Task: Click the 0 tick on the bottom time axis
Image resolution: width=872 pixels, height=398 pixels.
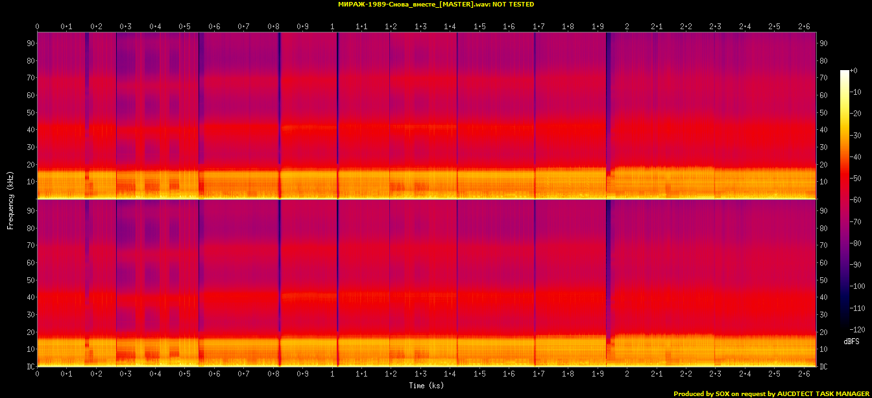Action: click(38, 375)
